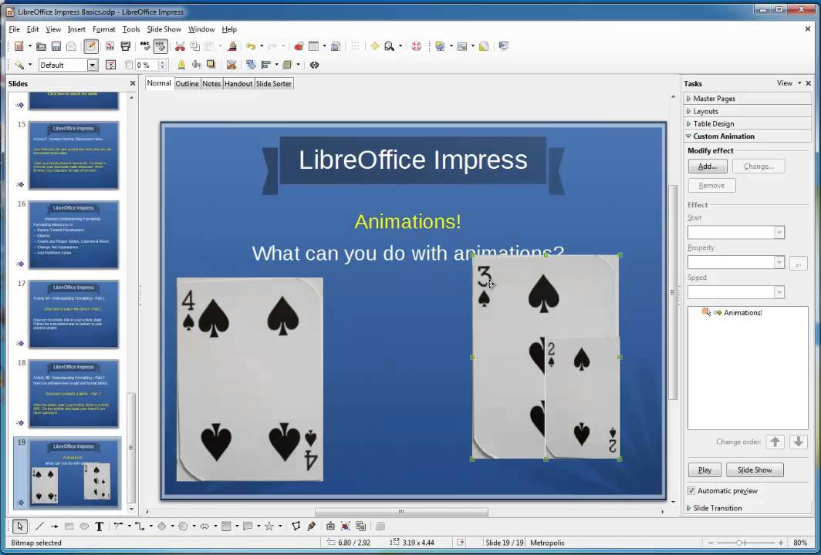
Task: Click the Play button
Action: coord(704,469)
